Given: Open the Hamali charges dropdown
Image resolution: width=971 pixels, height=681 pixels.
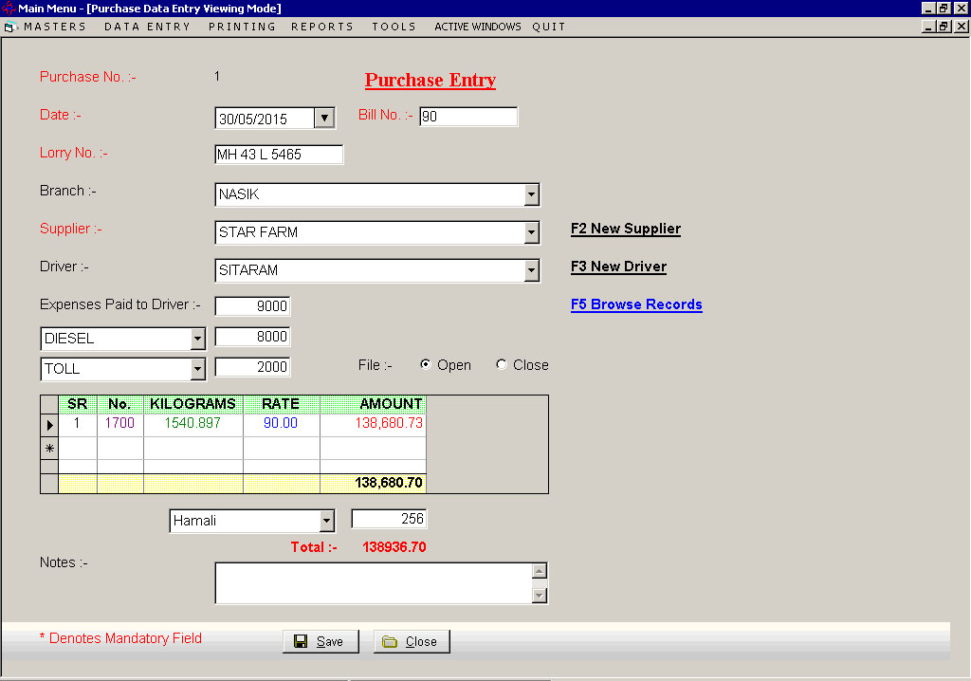Looking at the screenshot, I should point(326,520).
